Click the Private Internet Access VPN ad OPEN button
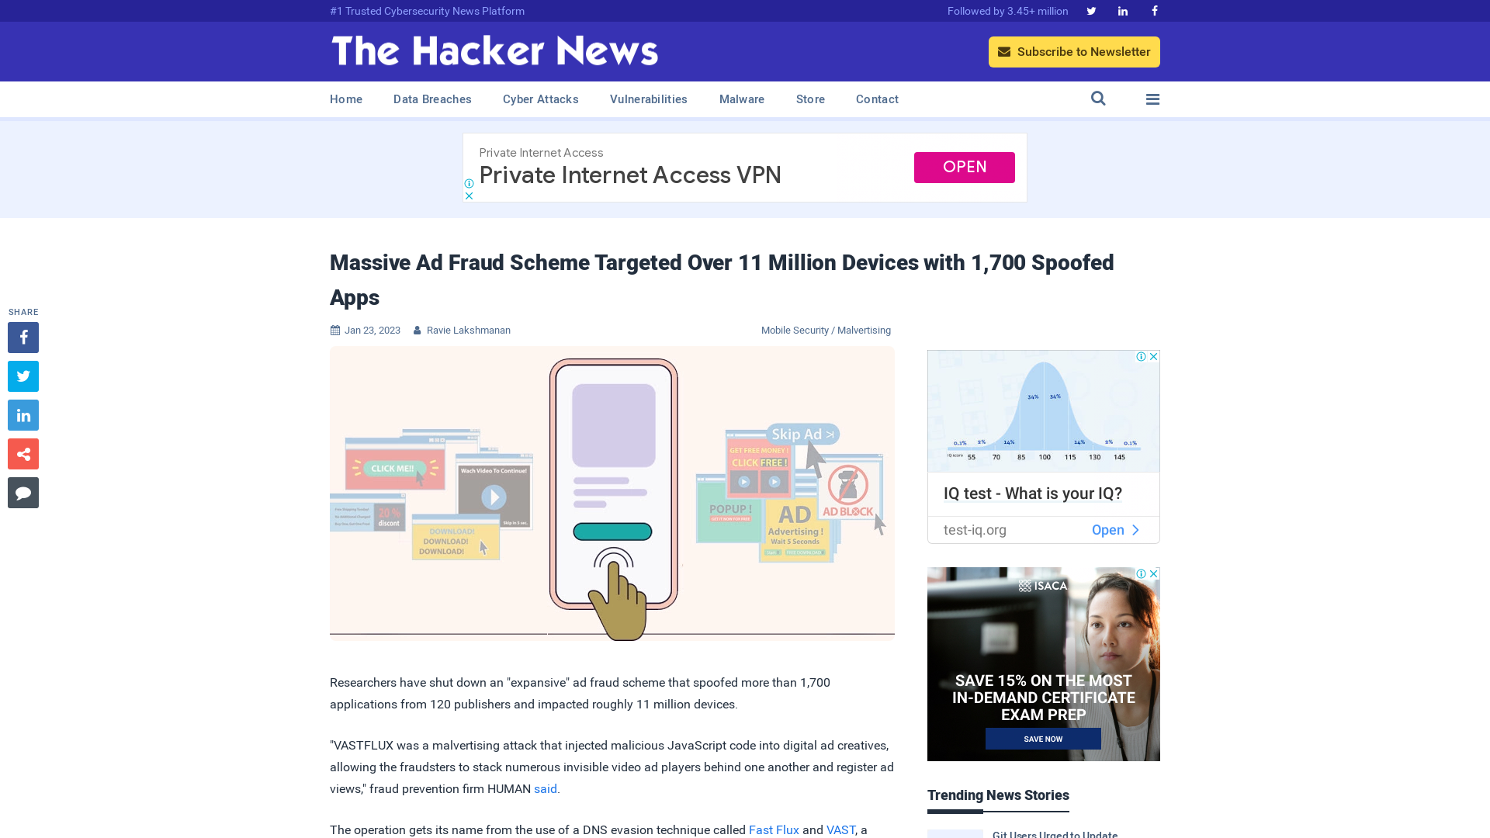The height and width of the screenshot is (838, 1490). (964, 167)
